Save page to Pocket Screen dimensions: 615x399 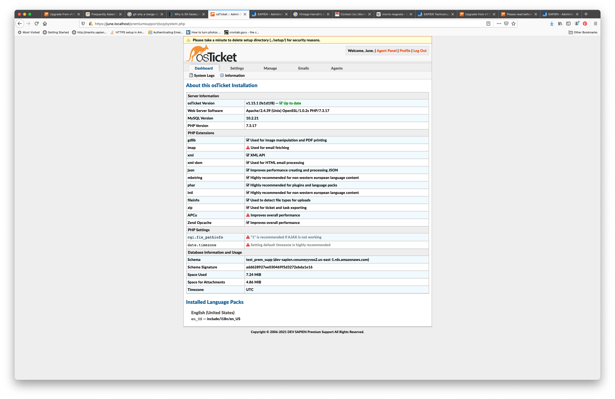[x=506, y=24]
